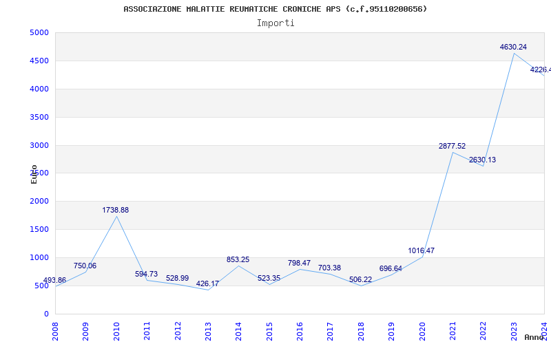The image size is (551, 344).
Task: Select the 2014 year on the x-axis
Action: (238, 330)
